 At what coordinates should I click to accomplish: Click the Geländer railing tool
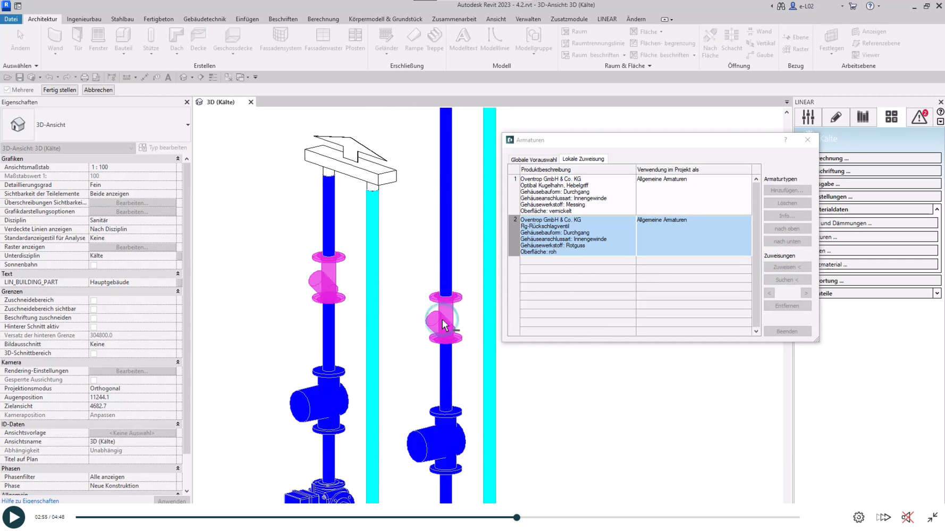tap(386, 40)
